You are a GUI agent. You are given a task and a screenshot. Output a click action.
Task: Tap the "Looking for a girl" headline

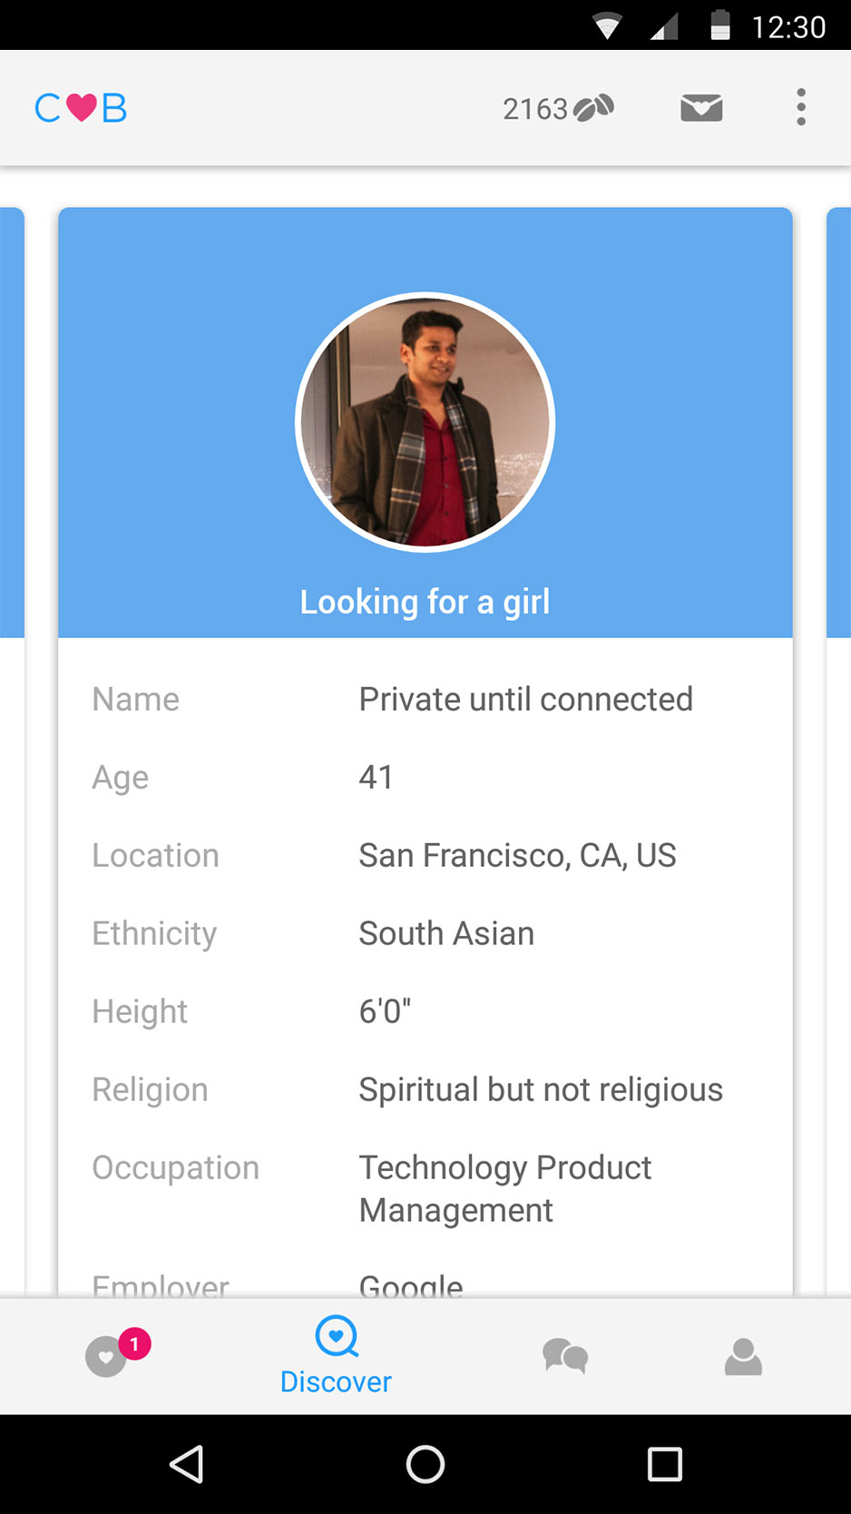coord(425,602)
